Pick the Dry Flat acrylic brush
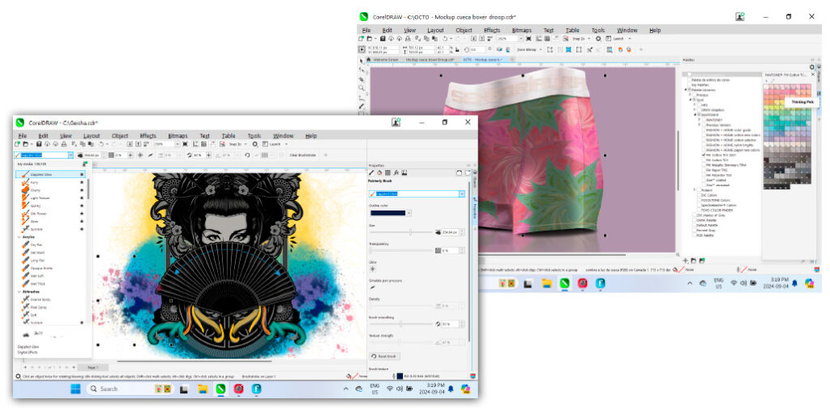 tap(36, 244)
